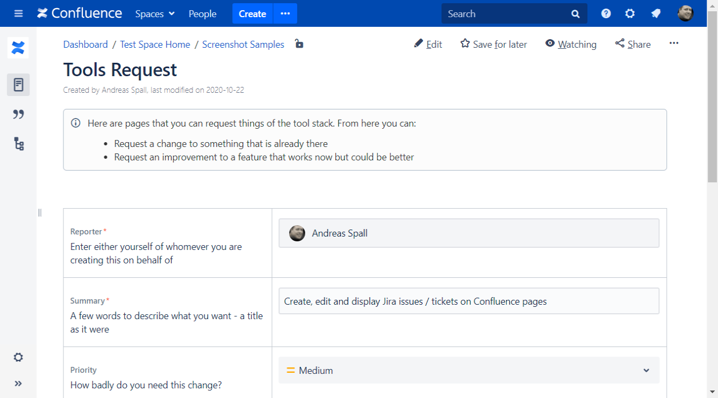Navigate to Dashboard breadcrumb
The width and height of the screenshot is (718, 398).
85,45
